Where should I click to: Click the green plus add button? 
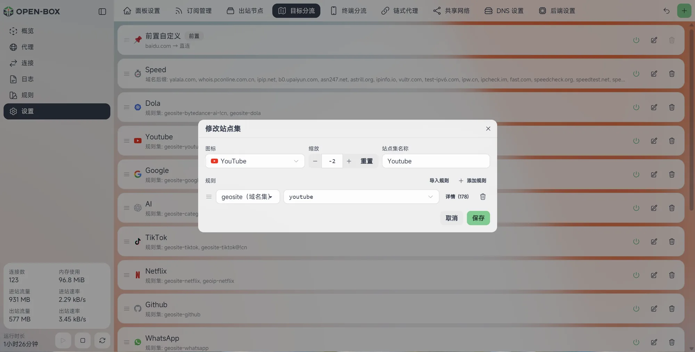pos(684,11)
